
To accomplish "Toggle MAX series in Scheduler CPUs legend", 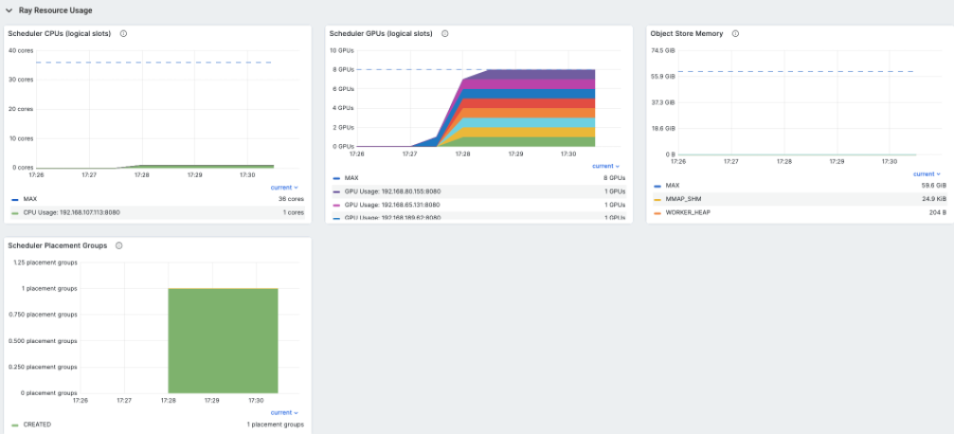I will point(29,199).
